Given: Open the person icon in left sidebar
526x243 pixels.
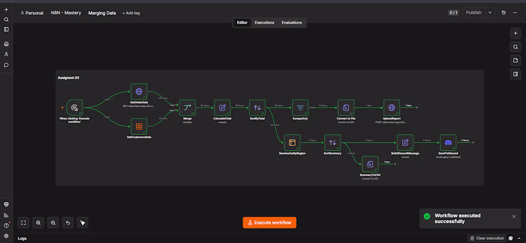Looking at the screenshot, I should pos(6,55).
